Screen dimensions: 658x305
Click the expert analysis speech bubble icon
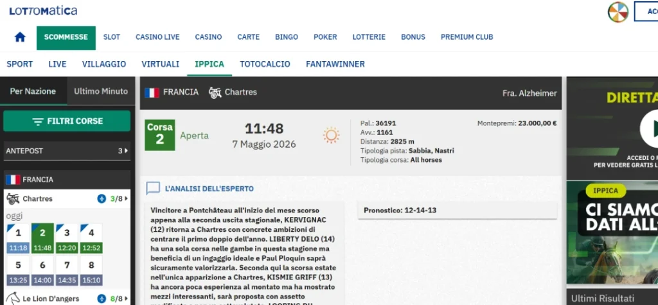[x=153, y=188]
